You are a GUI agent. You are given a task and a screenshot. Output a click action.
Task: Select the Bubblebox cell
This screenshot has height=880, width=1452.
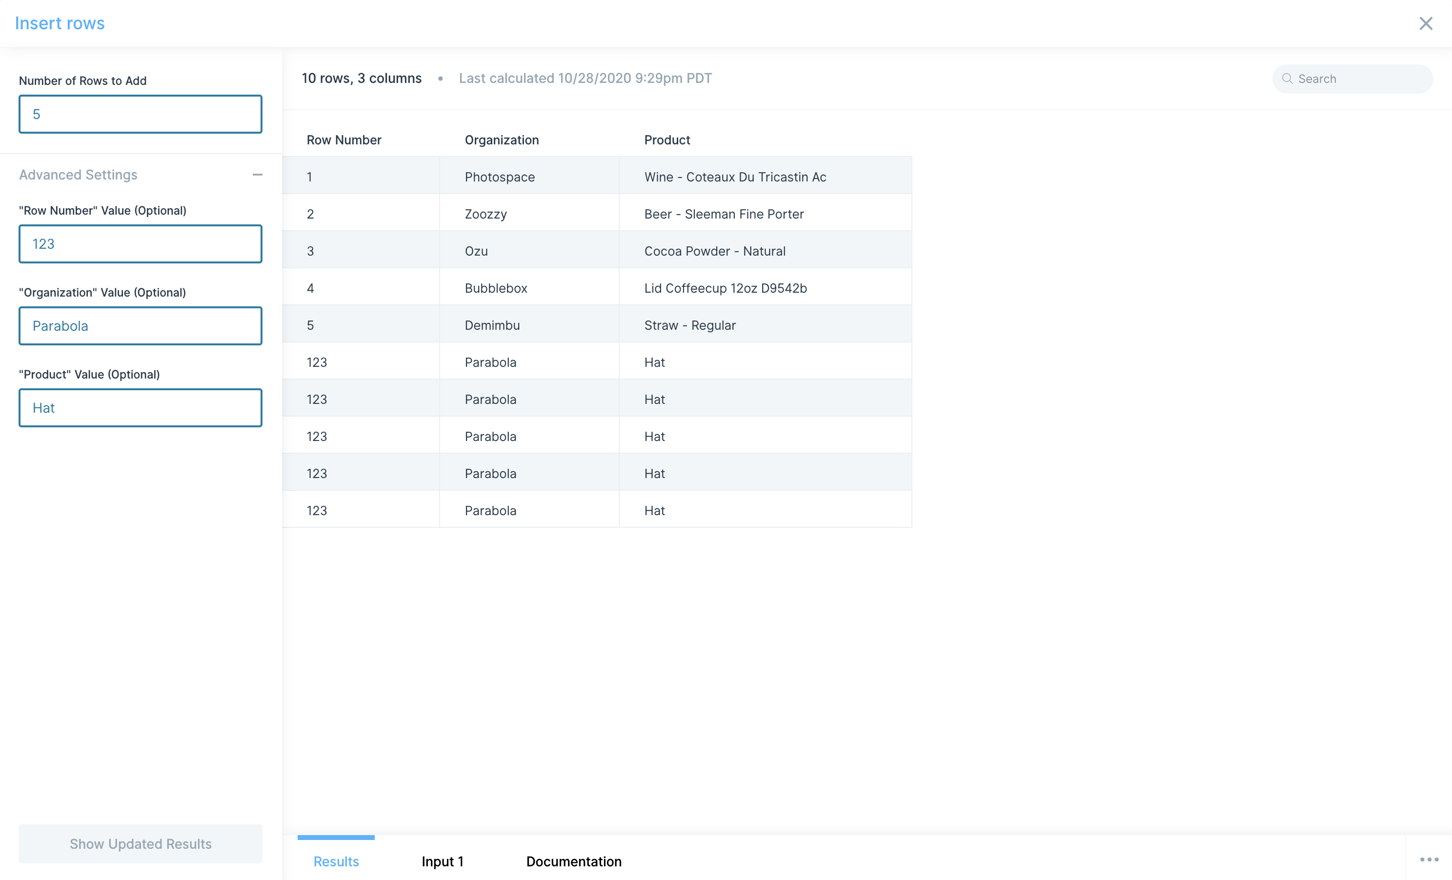[x=529, y=288]
